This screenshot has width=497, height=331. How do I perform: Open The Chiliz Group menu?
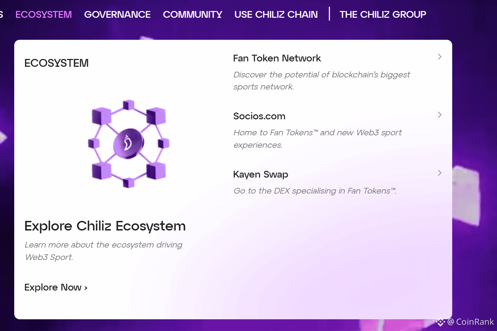[383, 15]
